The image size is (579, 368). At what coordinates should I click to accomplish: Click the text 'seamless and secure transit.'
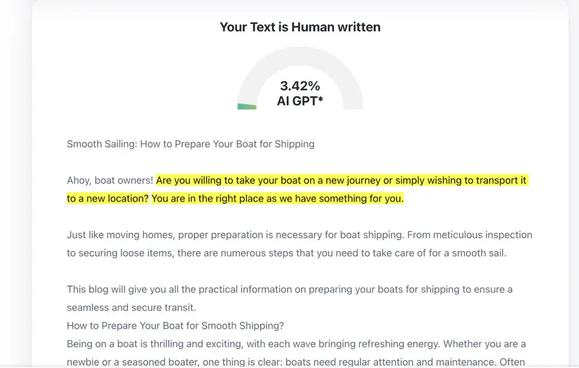click(131, 307)
